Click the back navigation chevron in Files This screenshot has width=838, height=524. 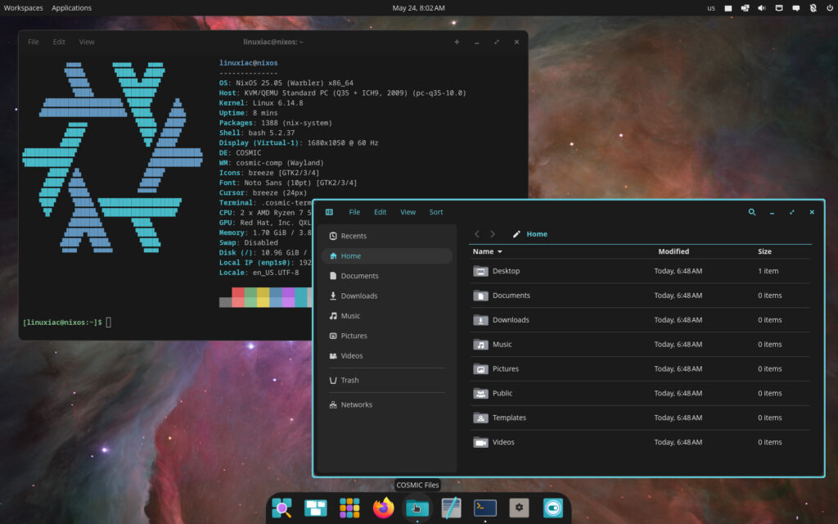[477, 233]
